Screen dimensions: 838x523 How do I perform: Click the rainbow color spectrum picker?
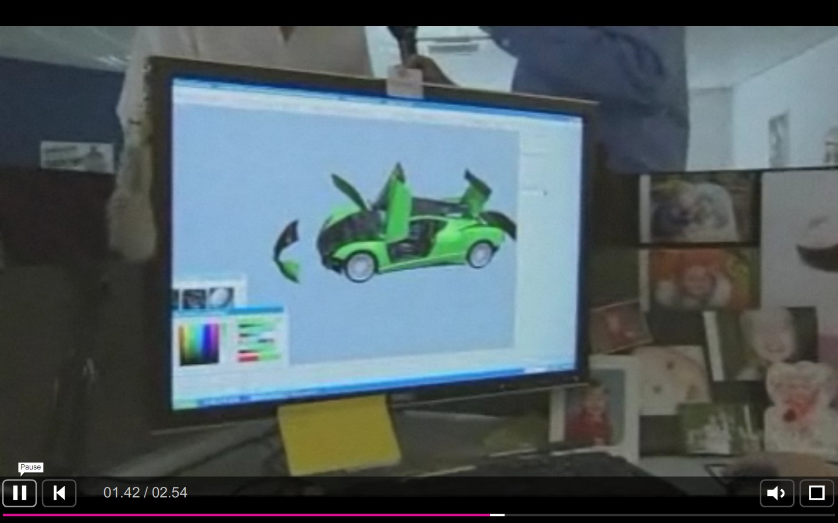(200, 343)
